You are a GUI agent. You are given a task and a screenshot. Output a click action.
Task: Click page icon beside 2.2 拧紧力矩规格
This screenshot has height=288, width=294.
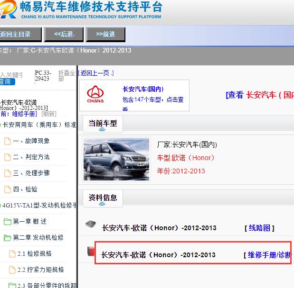12,270
